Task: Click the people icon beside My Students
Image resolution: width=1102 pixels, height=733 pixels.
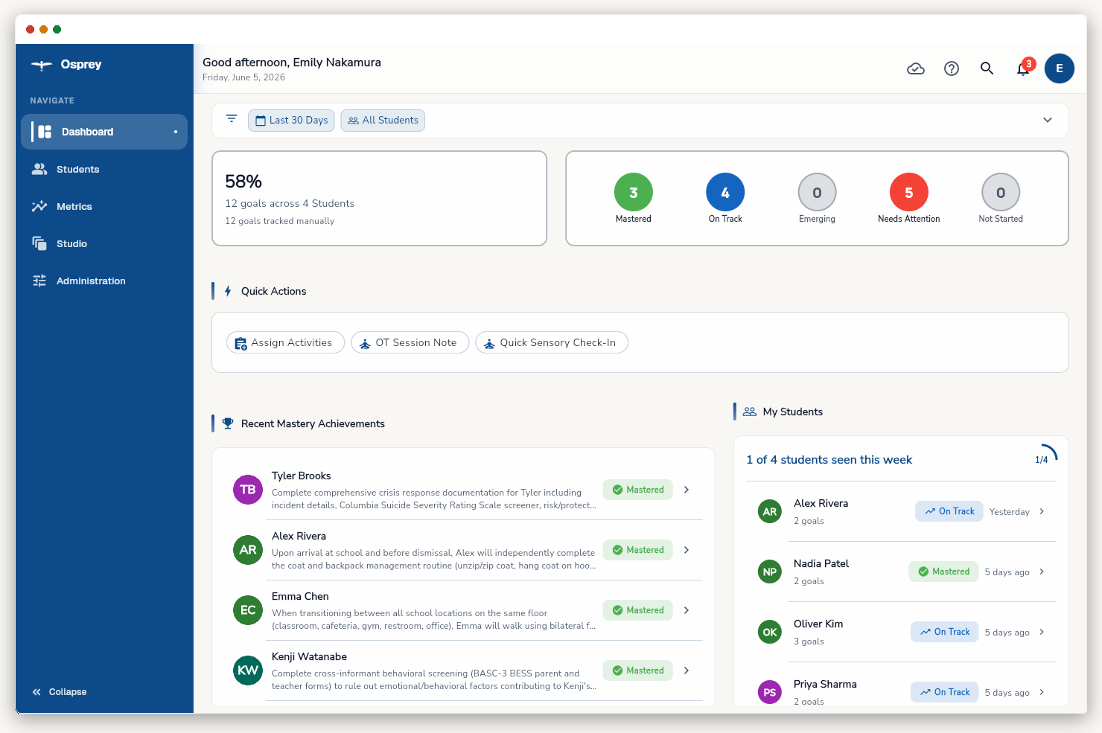Action: tap(750, 412)
